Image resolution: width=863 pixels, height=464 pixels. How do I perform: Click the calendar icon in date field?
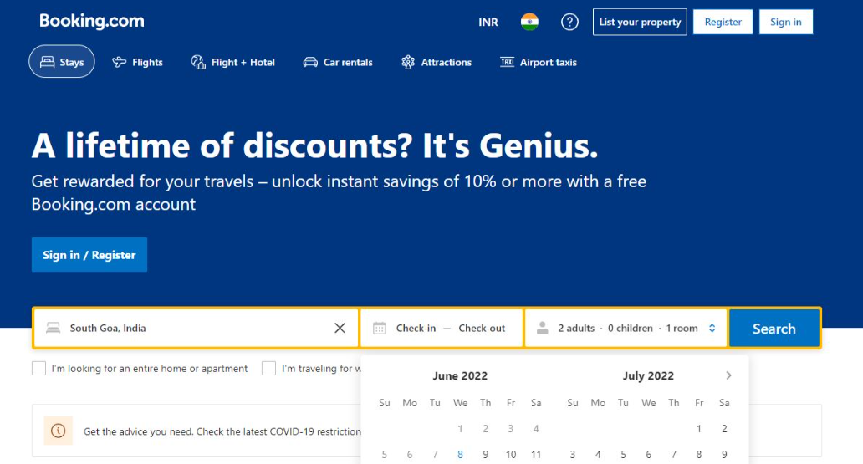[379, 328]
